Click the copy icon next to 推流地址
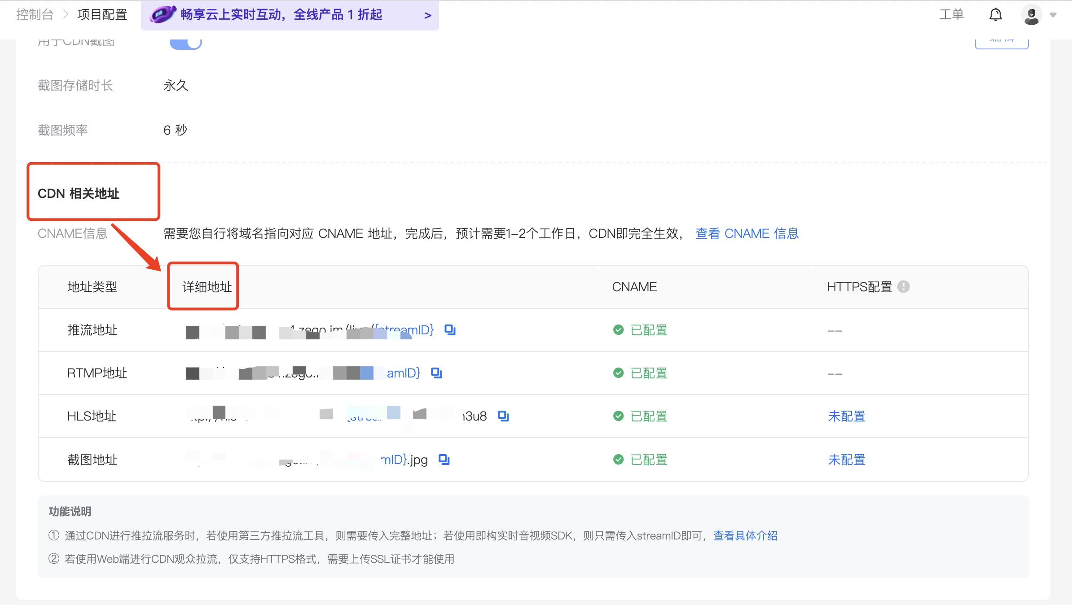The width and height of the screenshot is (1072, 605). [x=450, y=330]
